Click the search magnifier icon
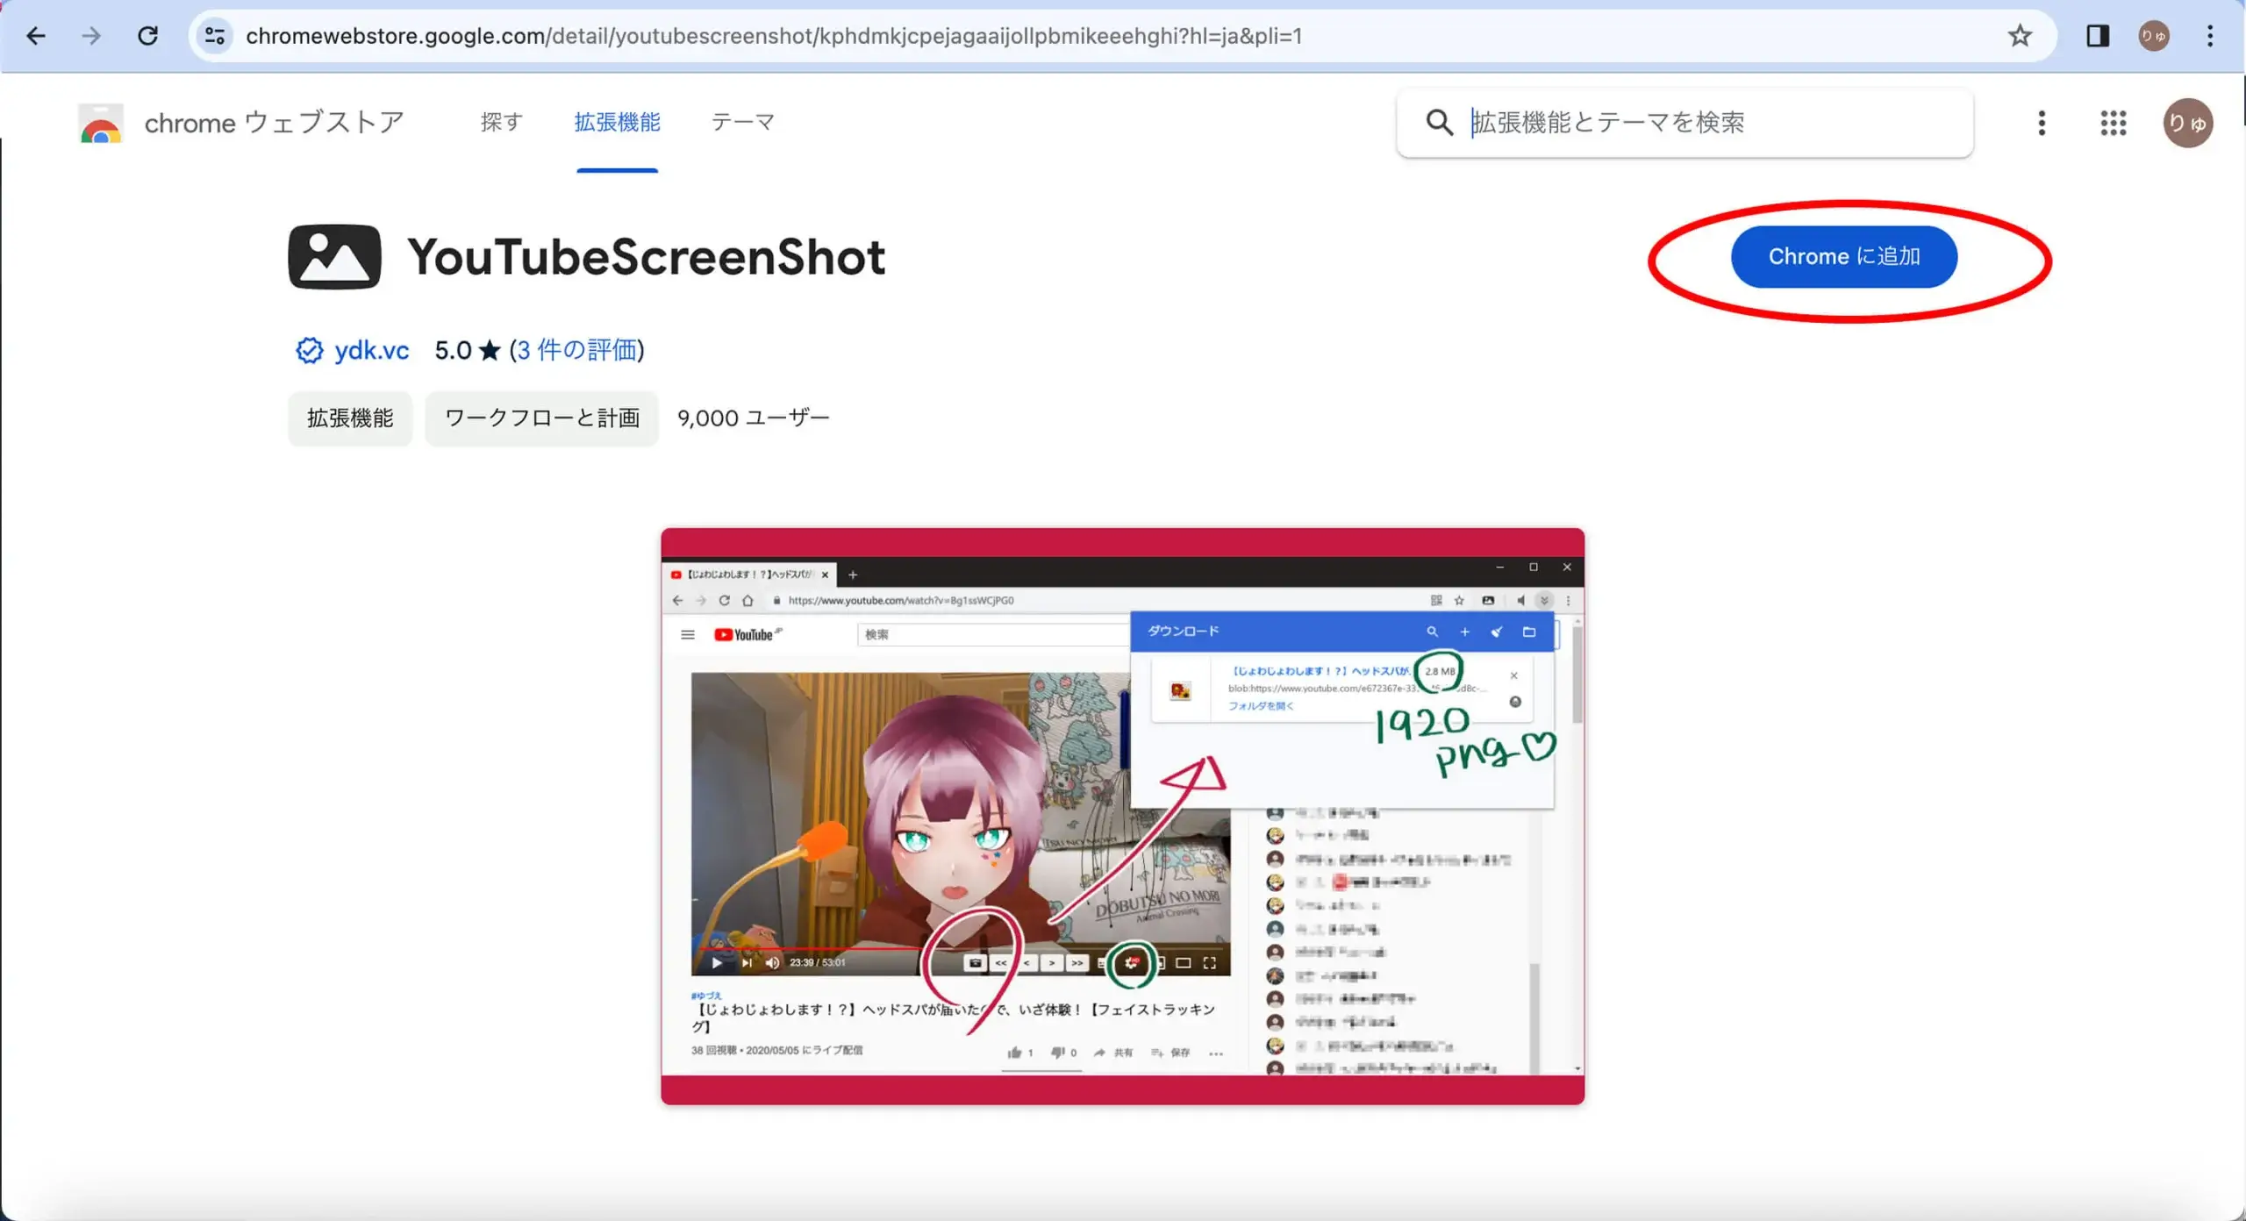Image resolution: width=2246 pixels, height=1221 pixels. [x=1439, y=122]
